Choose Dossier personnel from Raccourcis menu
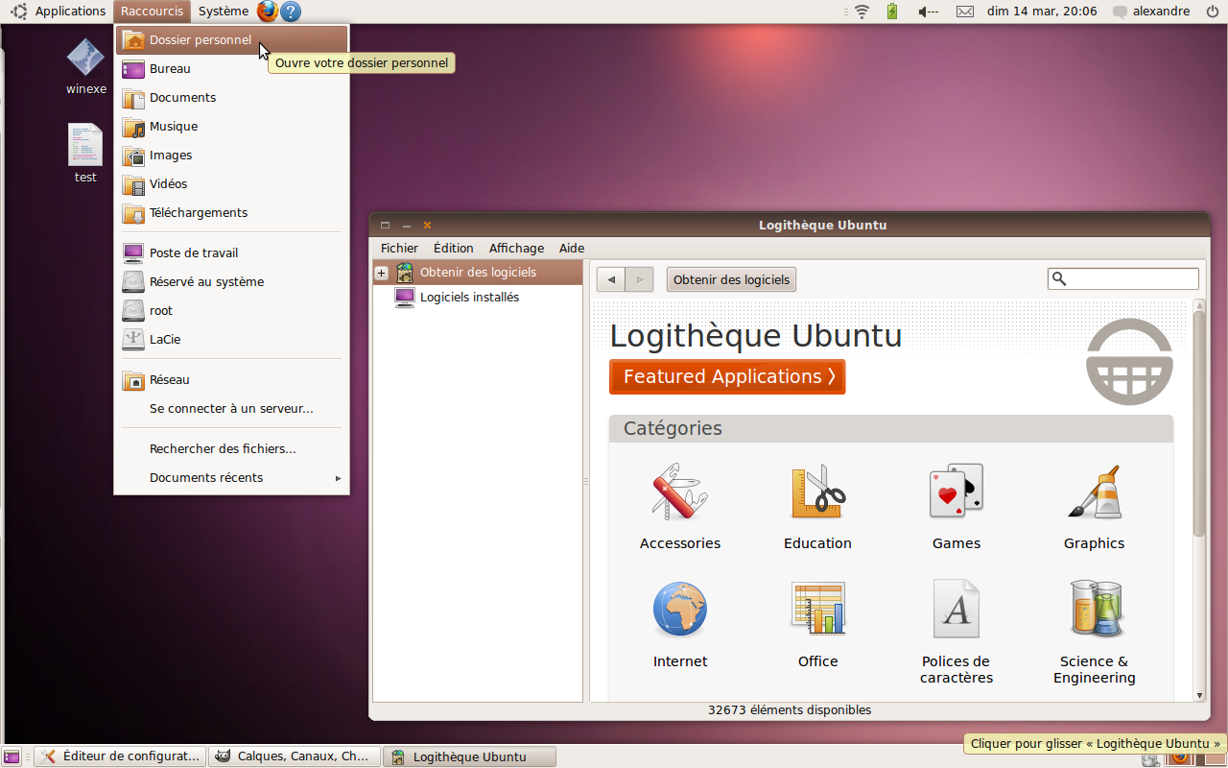This screenshot has height=768, width=1228. [x=231, y=40]
